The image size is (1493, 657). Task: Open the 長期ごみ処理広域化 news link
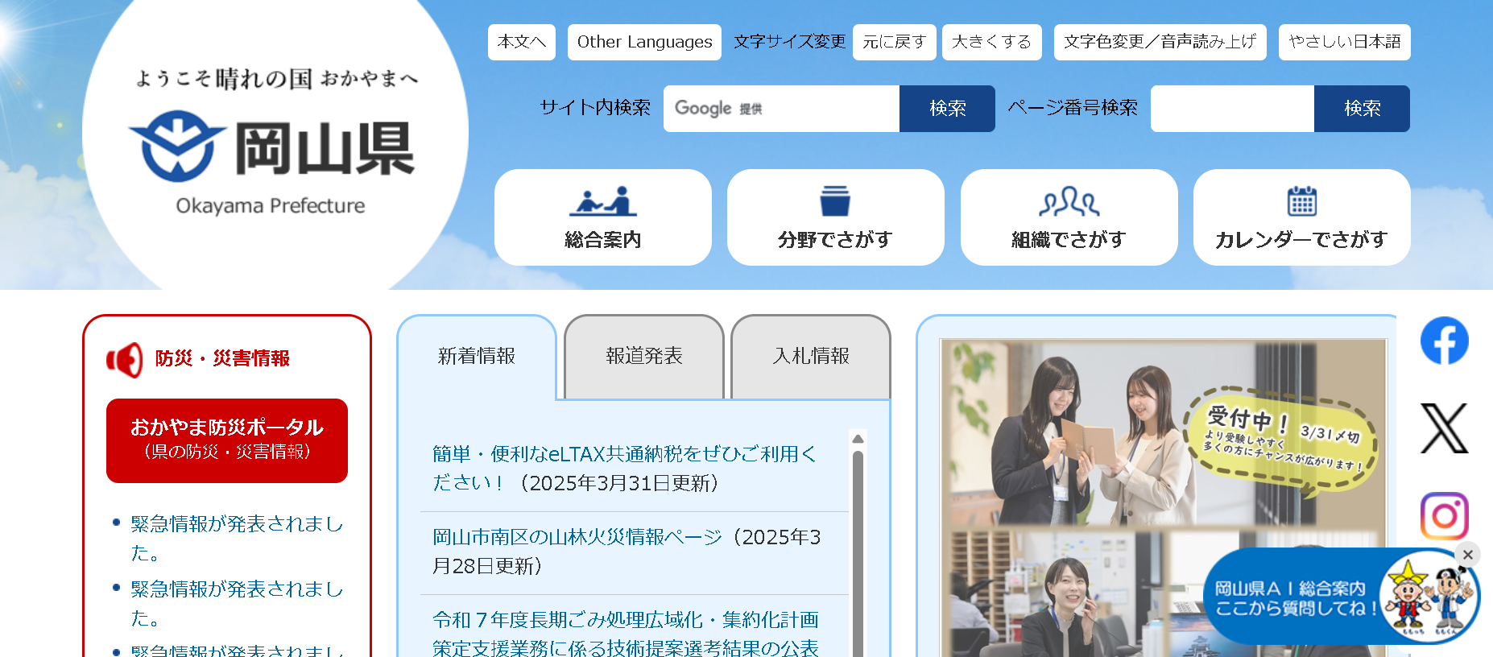pyautogui.click(x=626, y=633)
